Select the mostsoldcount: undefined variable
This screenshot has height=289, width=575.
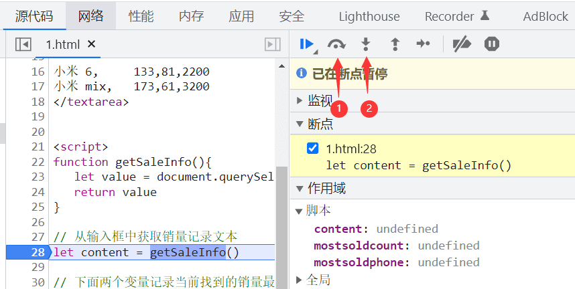pos(397,246)
